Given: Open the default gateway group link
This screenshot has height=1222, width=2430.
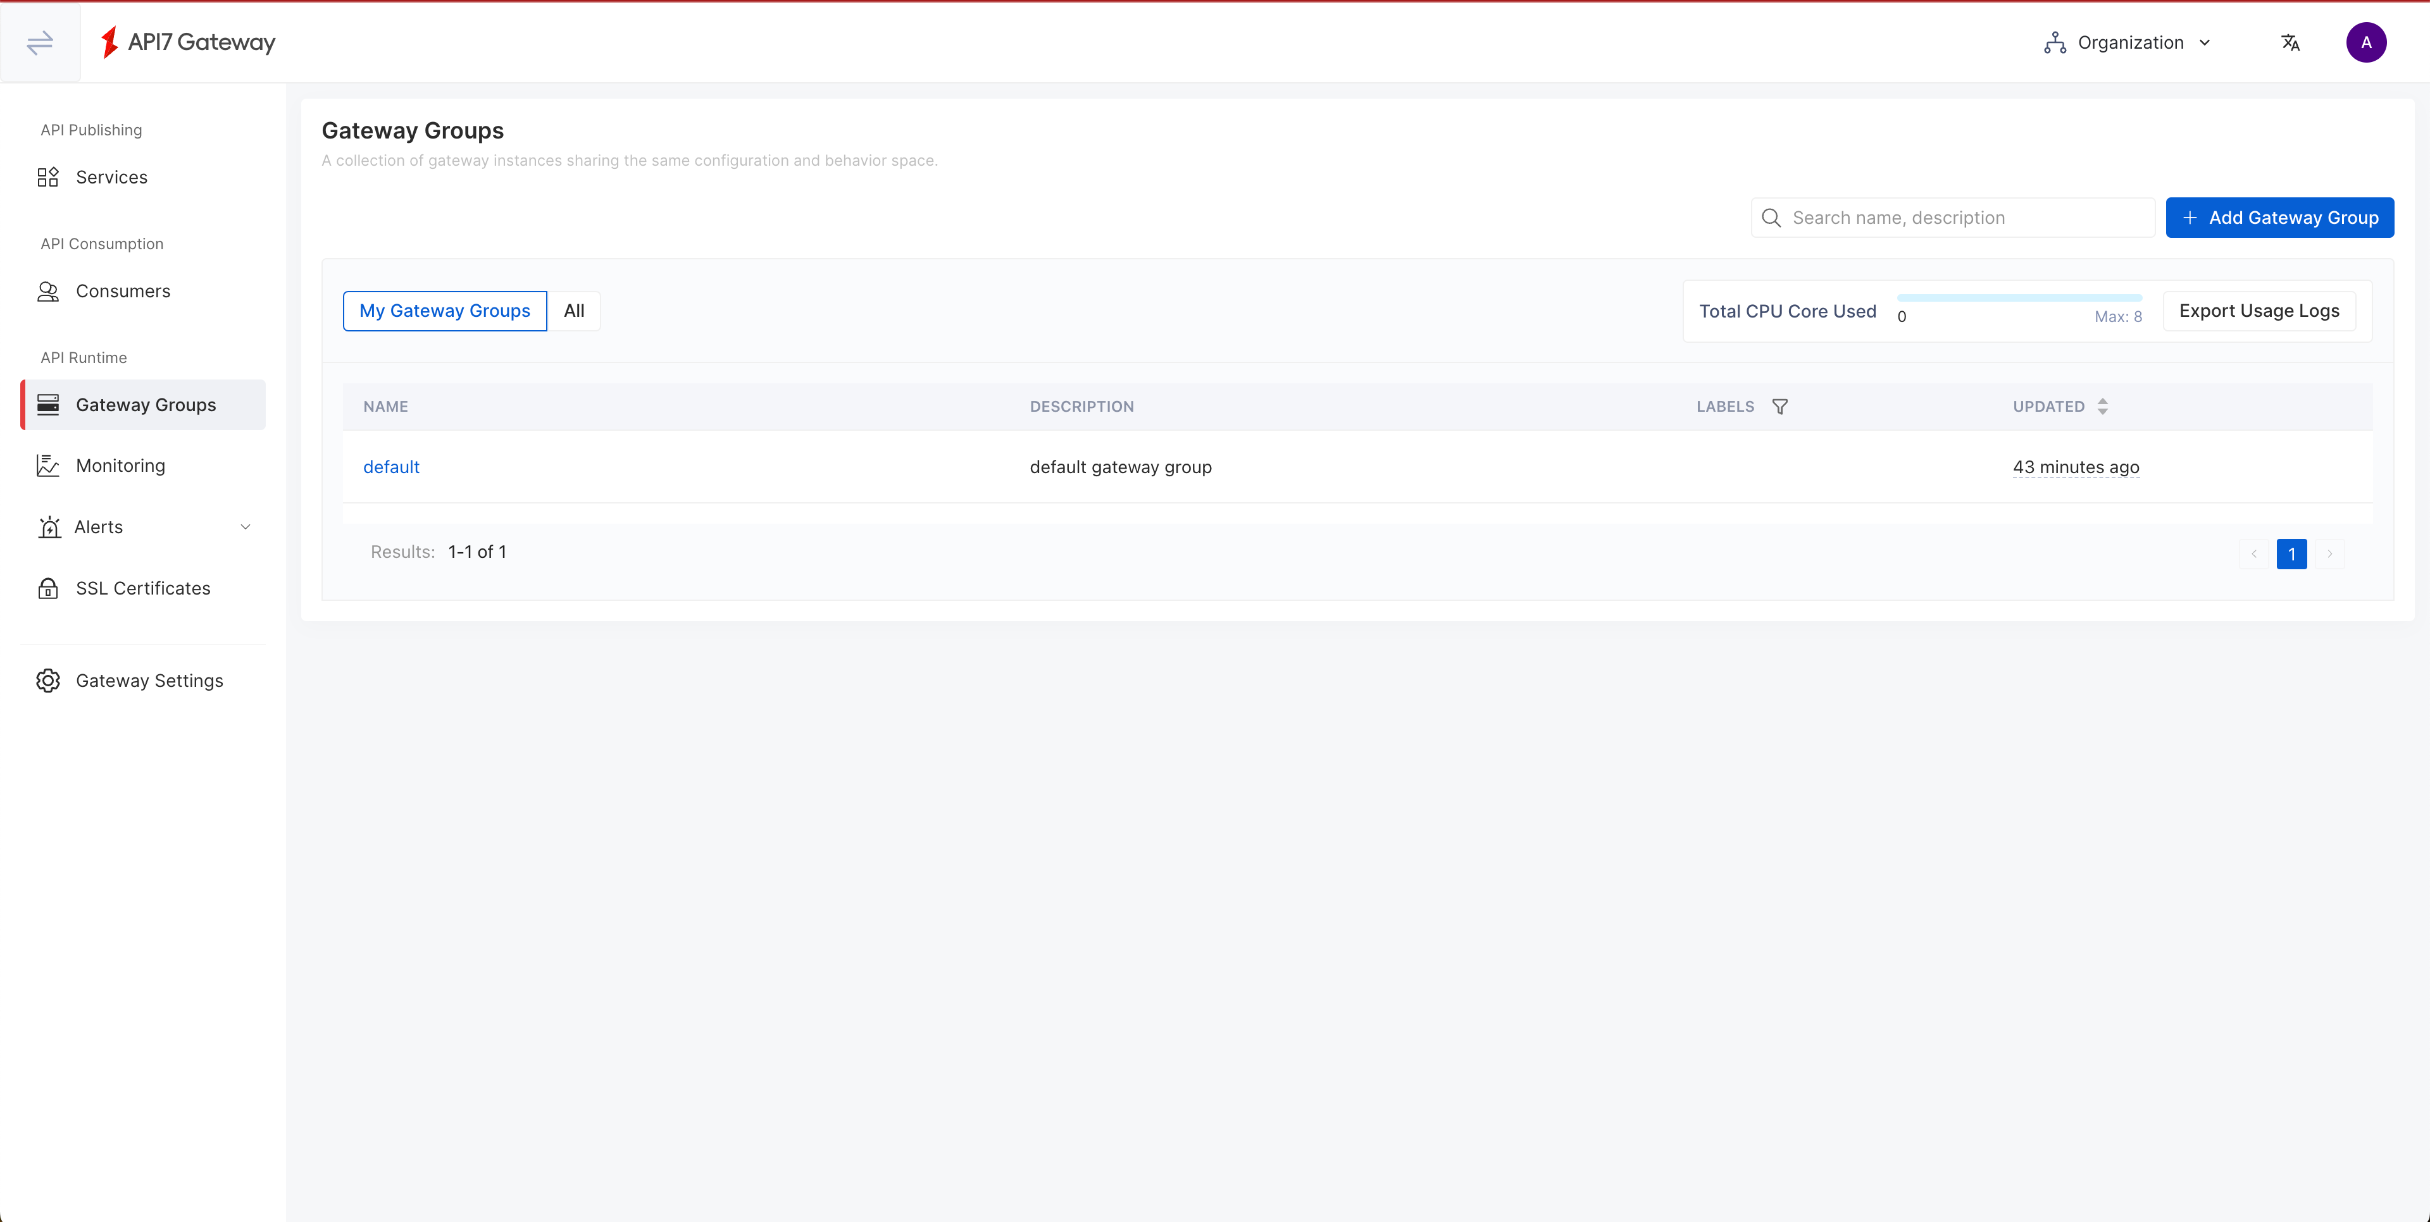Looking at the screenshot, I should click(x=391, y=466).
